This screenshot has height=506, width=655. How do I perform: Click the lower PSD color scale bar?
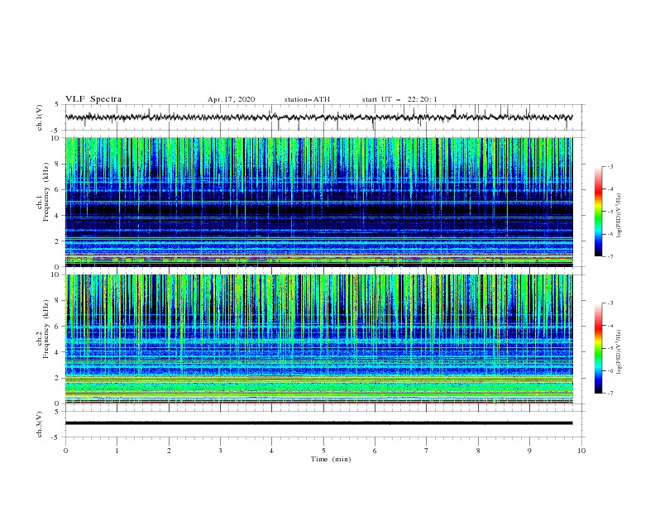(599, 348)
